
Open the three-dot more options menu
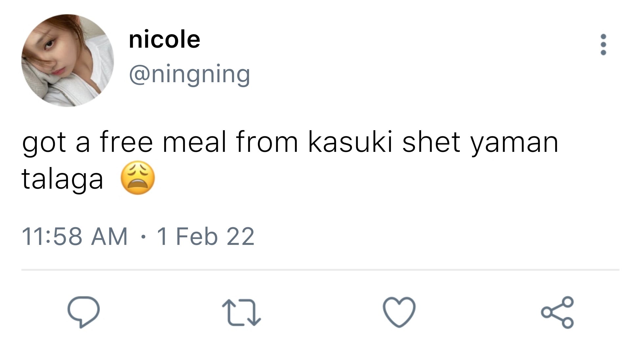coord(603,44)
